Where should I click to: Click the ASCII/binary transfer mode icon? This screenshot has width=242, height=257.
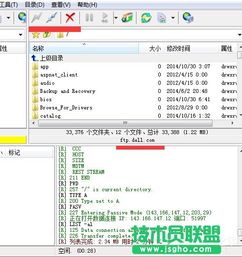(x=162, y=17)
